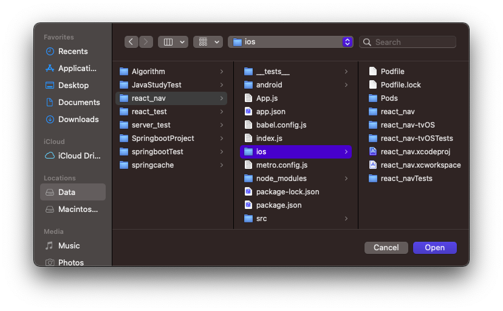
Task: Click the magnifying glass search icon
Action: click(367, 42)
